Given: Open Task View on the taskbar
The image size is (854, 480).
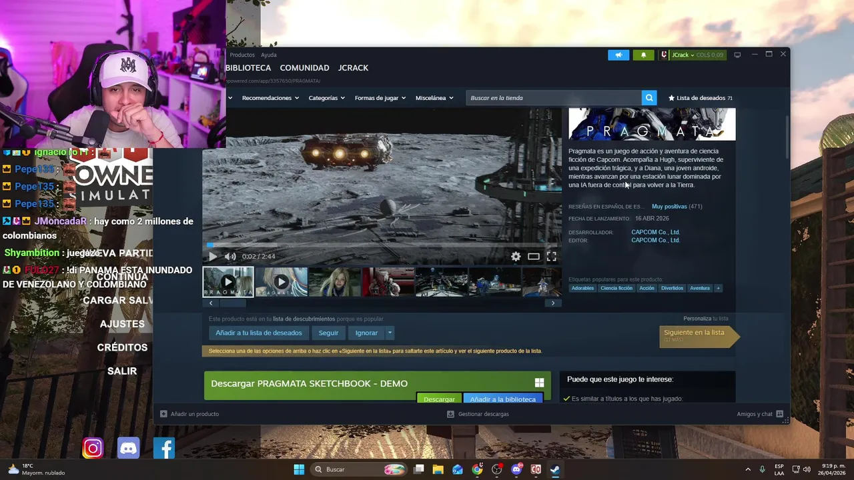Looking at the screenshot, I should (x=418, y=469).
